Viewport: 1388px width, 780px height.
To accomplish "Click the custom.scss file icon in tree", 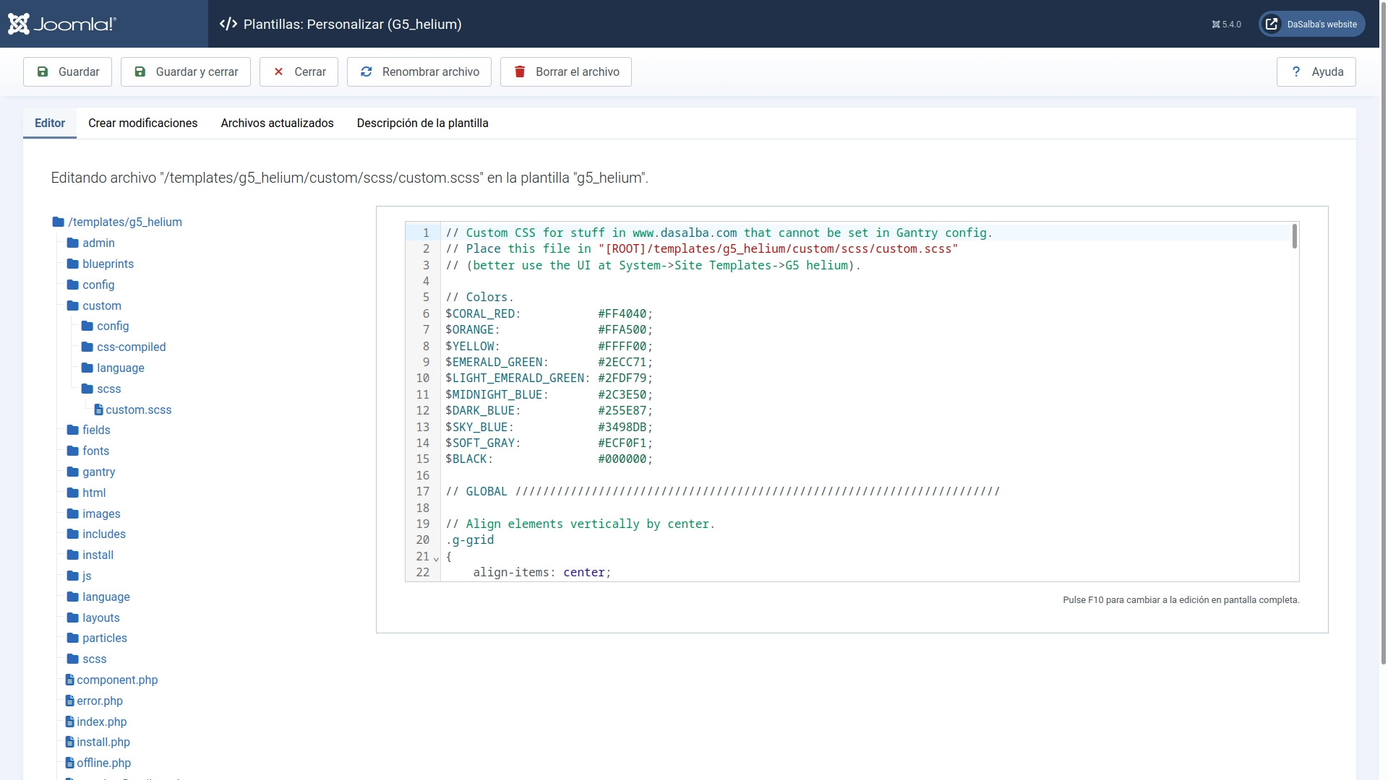I will pyautogui.click(x=98, y=409).
